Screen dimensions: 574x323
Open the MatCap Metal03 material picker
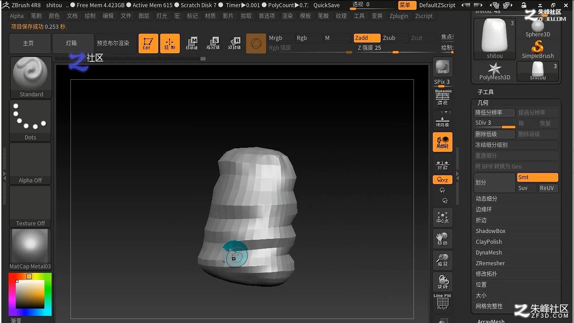30,249
